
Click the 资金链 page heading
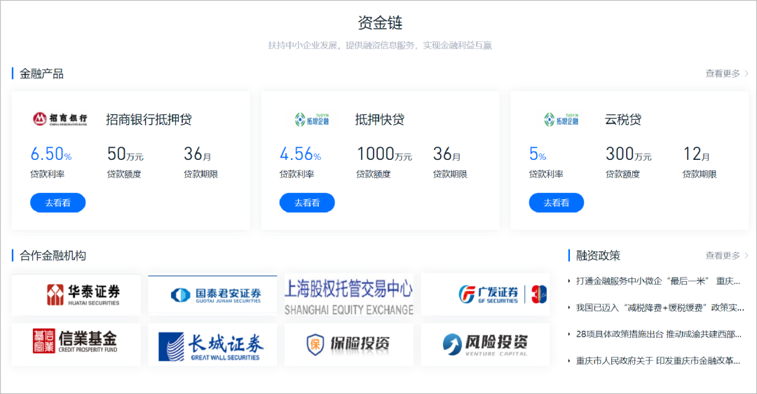(x=380, y=22)
